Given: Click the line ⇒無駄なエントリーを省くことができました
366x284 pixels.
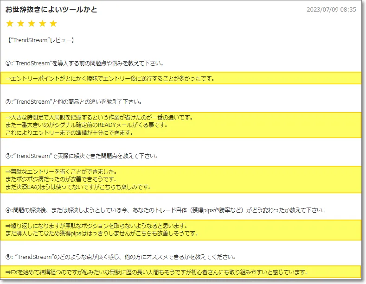Looking at the screenshot, I should pos(61,171).
